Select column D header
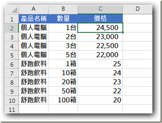The width and height of the screenshot is (162, 123). click(138, 9)
